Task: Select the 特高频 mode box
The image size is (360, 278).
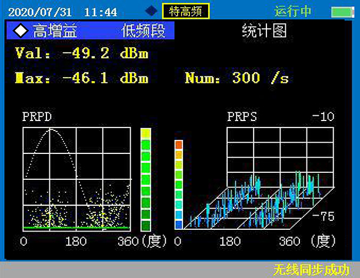Action: point(185,11)
